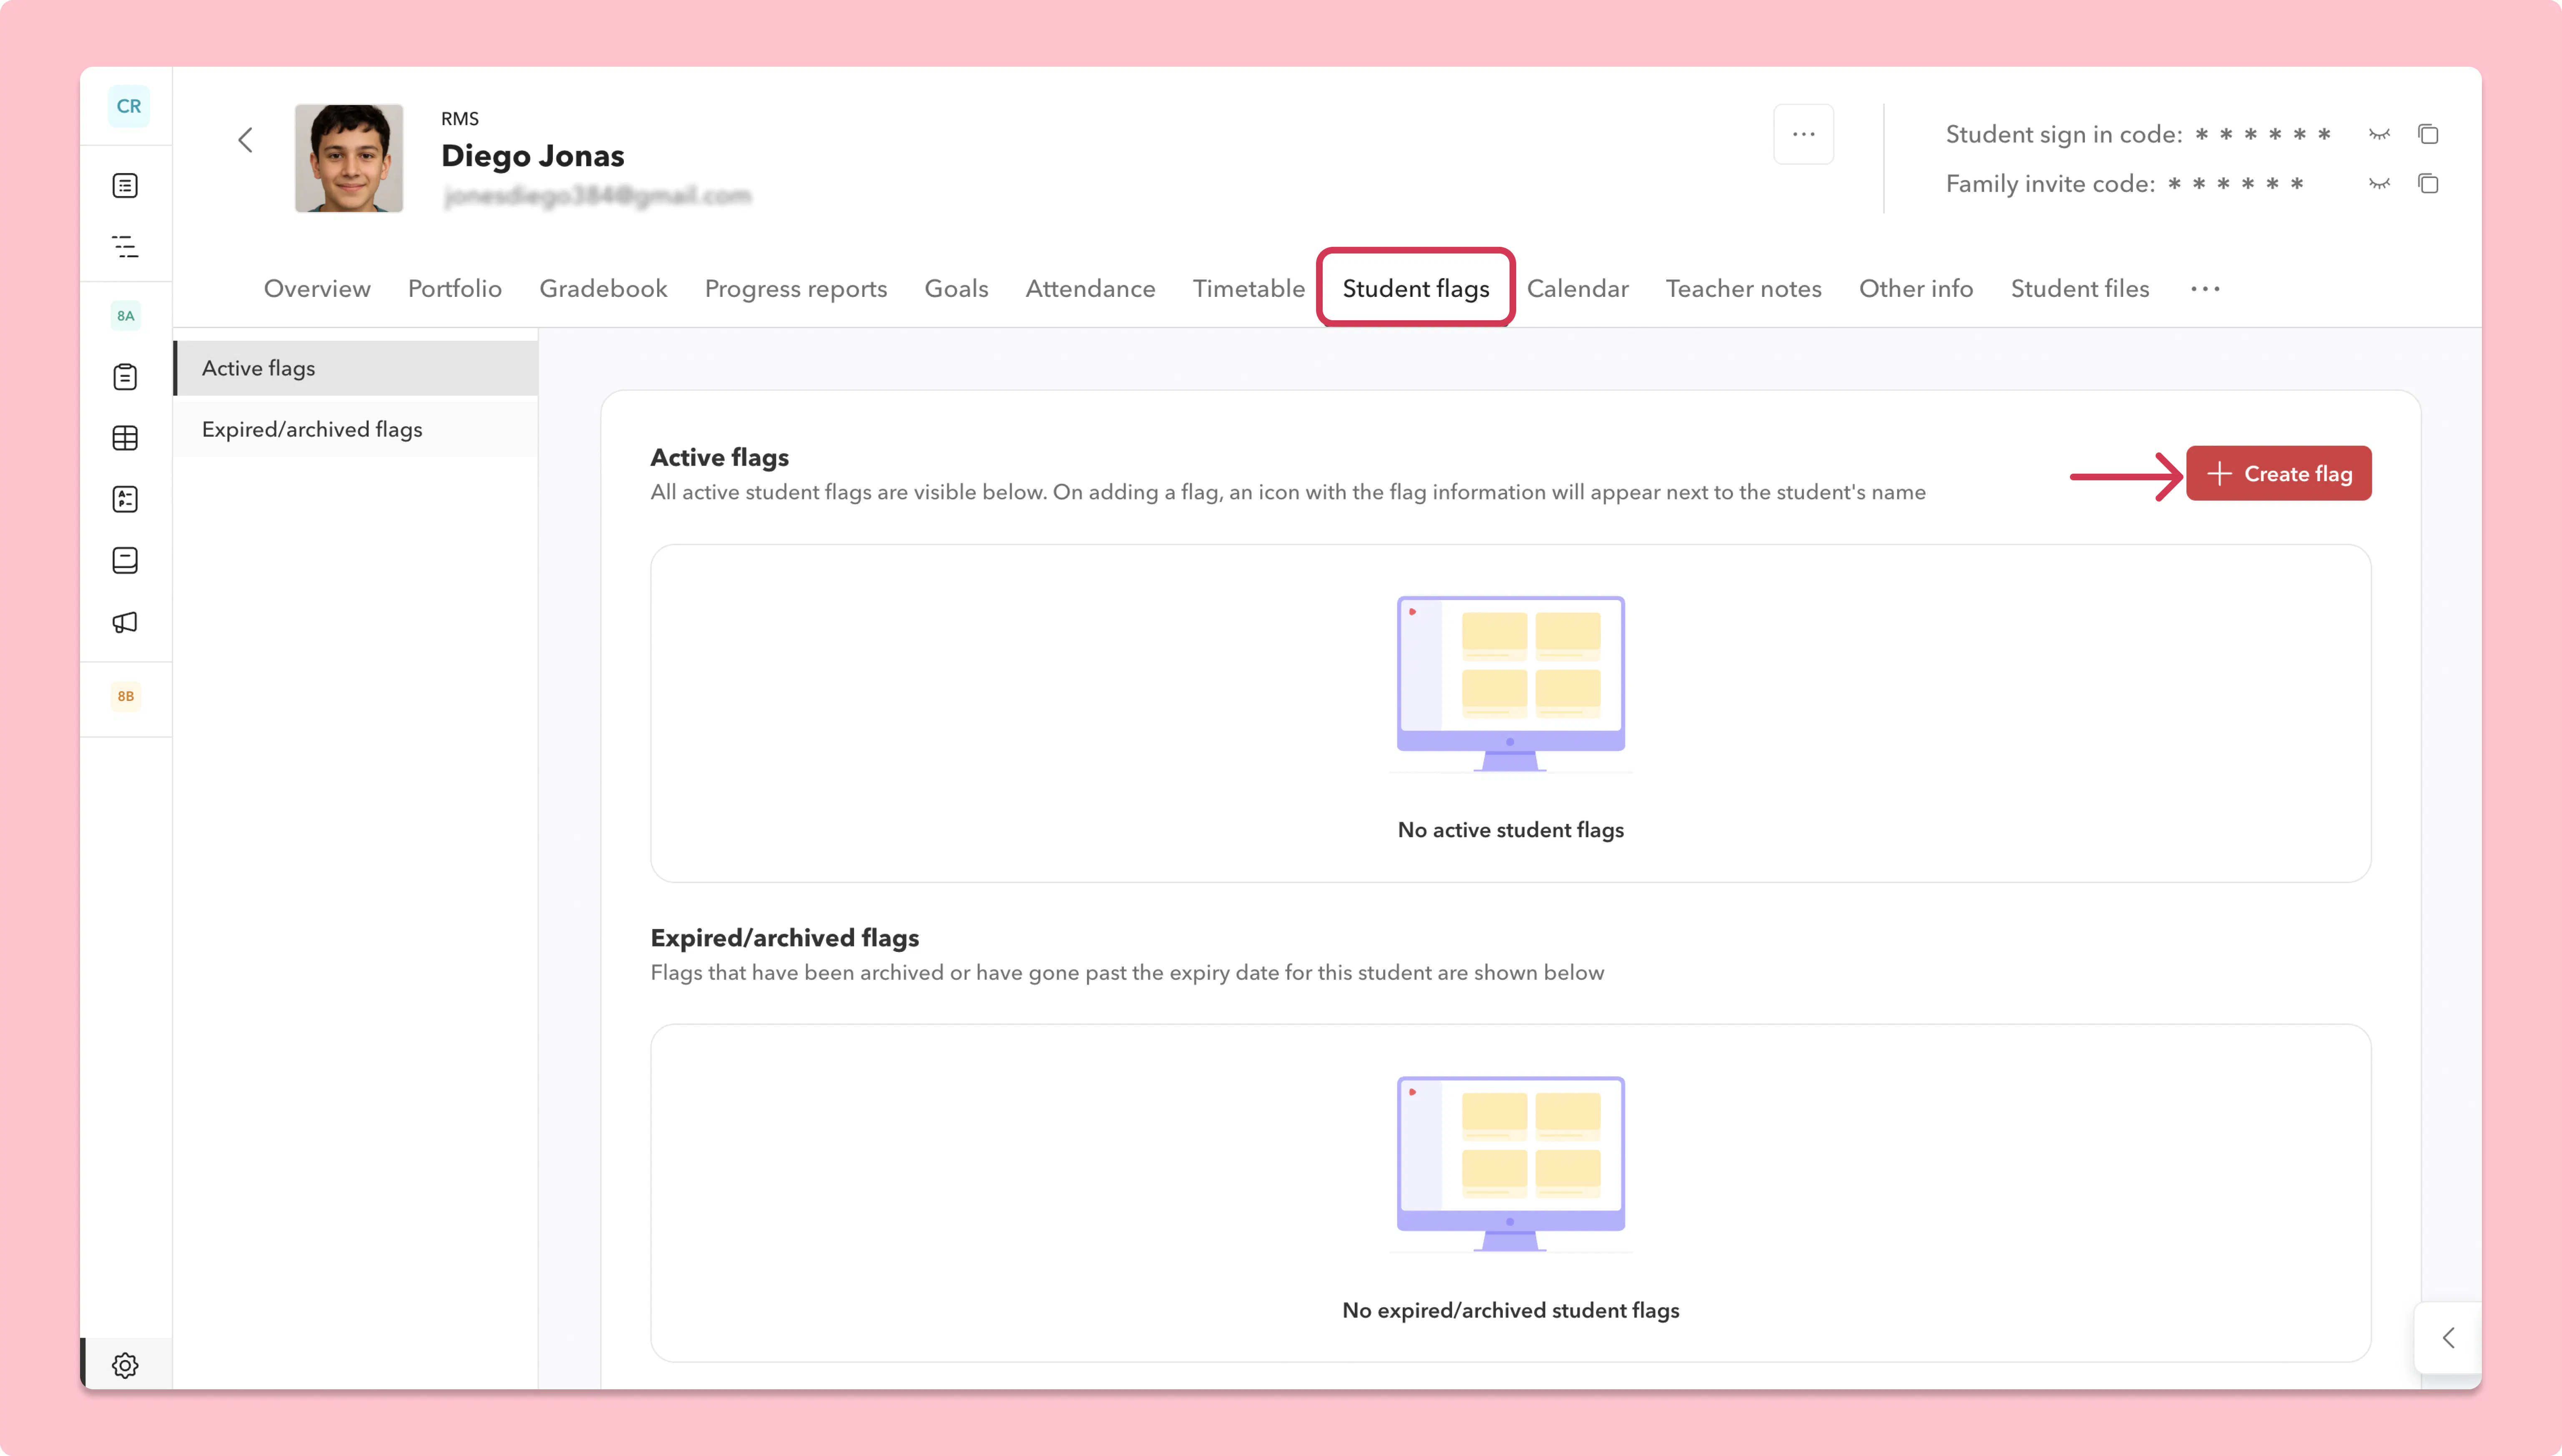
Task: Open settings gear at sidebar bottom
Action: (x=125, y=1365)
